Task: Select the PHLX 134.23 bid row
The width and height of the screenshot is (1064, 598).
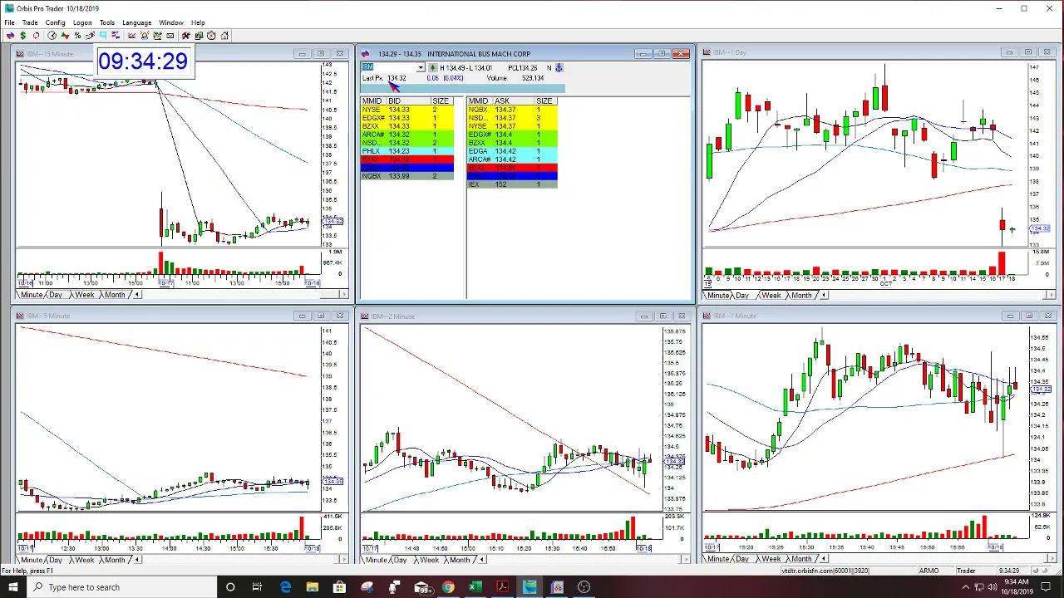Action: [406, 151]
